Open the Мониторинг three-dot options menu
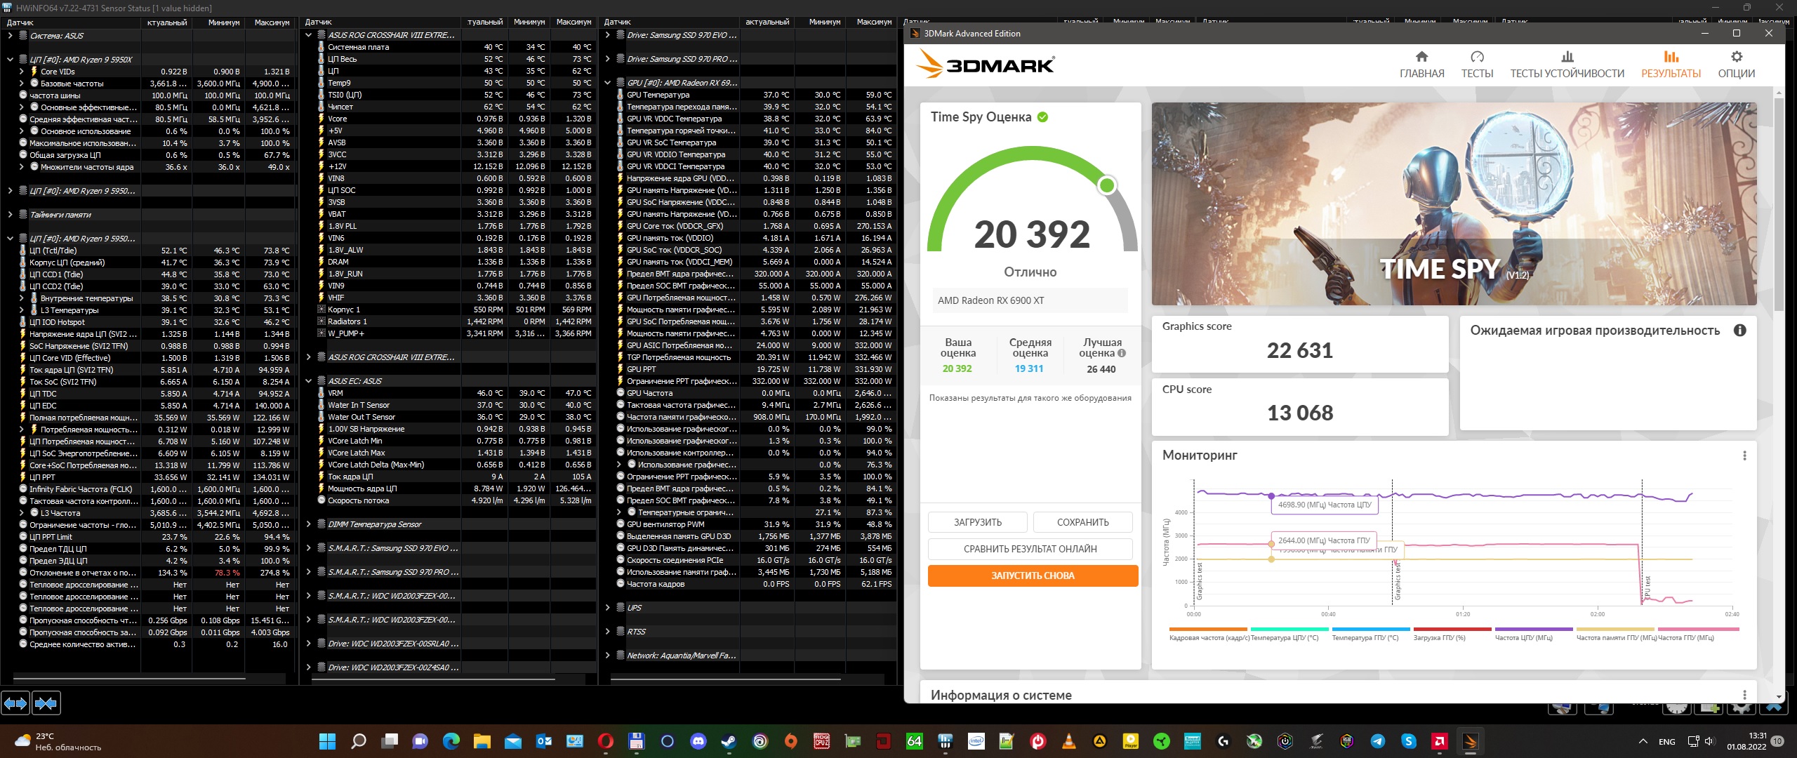 pos(1744,456)
